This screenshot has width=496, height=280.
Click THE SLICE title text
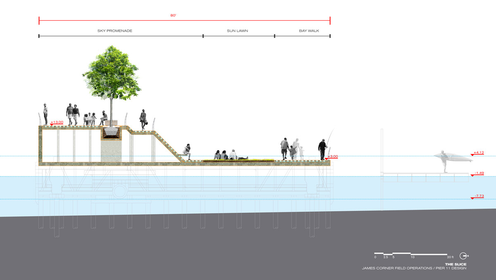point(455,264)
